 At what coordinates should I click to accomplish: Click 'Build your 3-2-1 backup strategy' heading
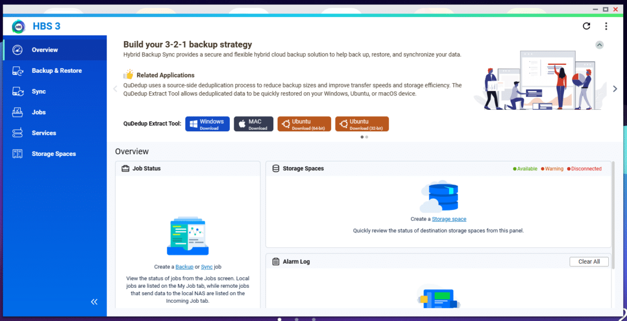(x=188, y=44)
